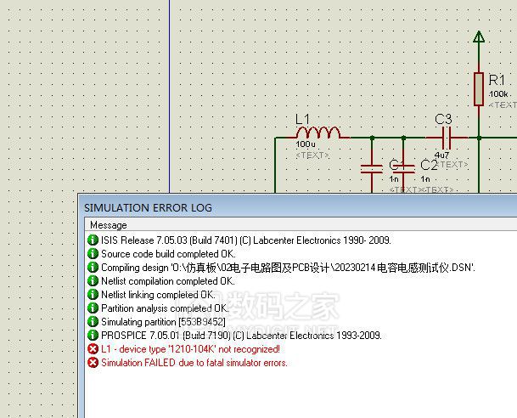Click the 100u value under L1

coord(306,144)
